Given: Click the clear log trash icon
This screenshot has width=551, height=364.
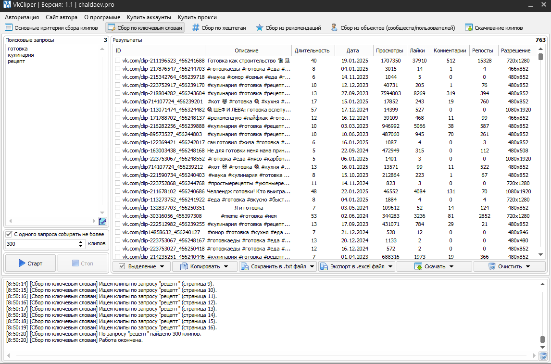Looking at the screenshot, I should (543, 356).
